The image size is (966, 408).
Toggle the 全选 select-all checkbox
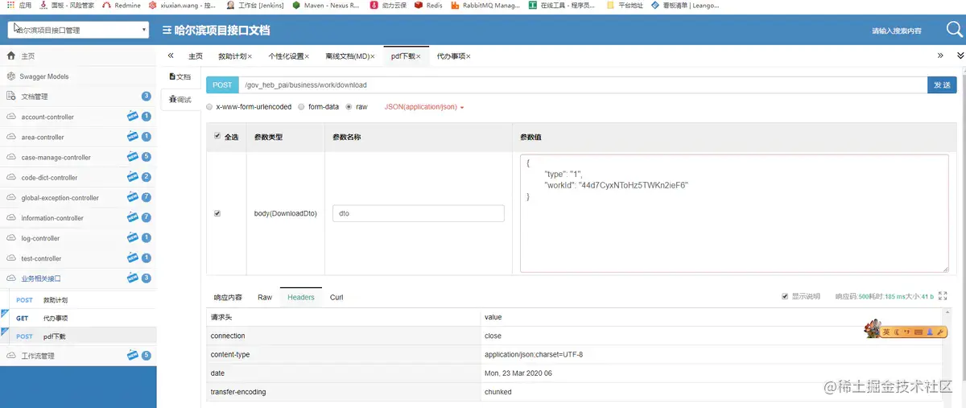coord(217,137)
